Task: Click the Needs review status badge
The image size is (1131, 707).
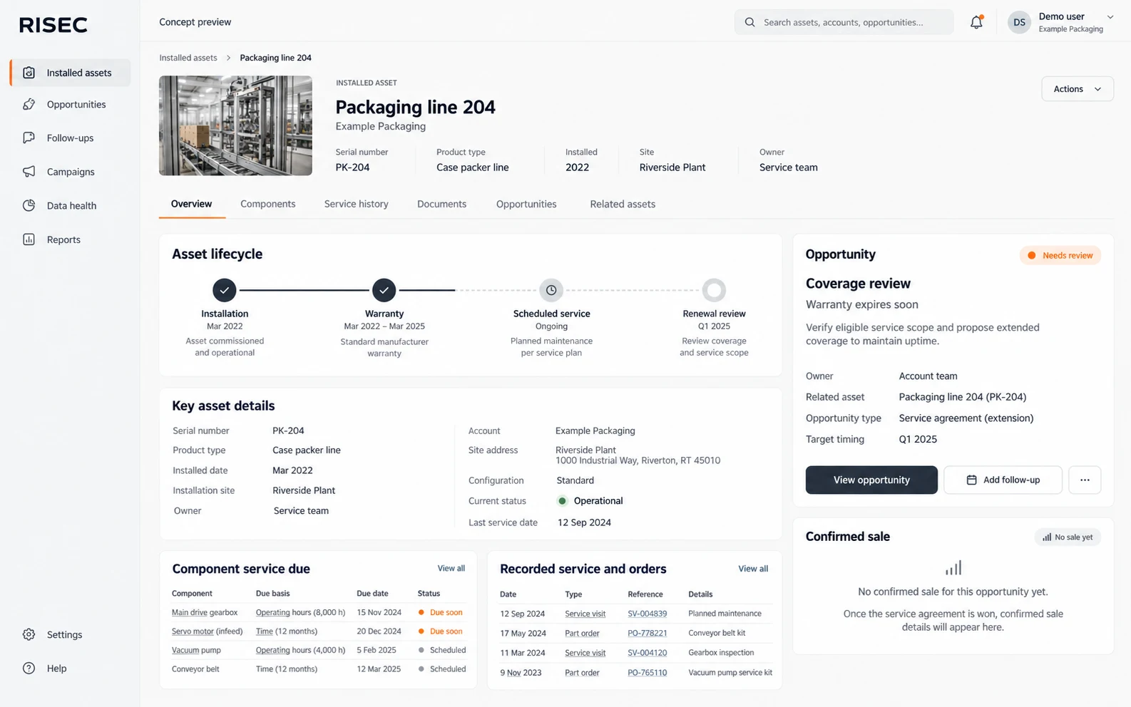Action: pyautogui.click(x=1060, y=255)
